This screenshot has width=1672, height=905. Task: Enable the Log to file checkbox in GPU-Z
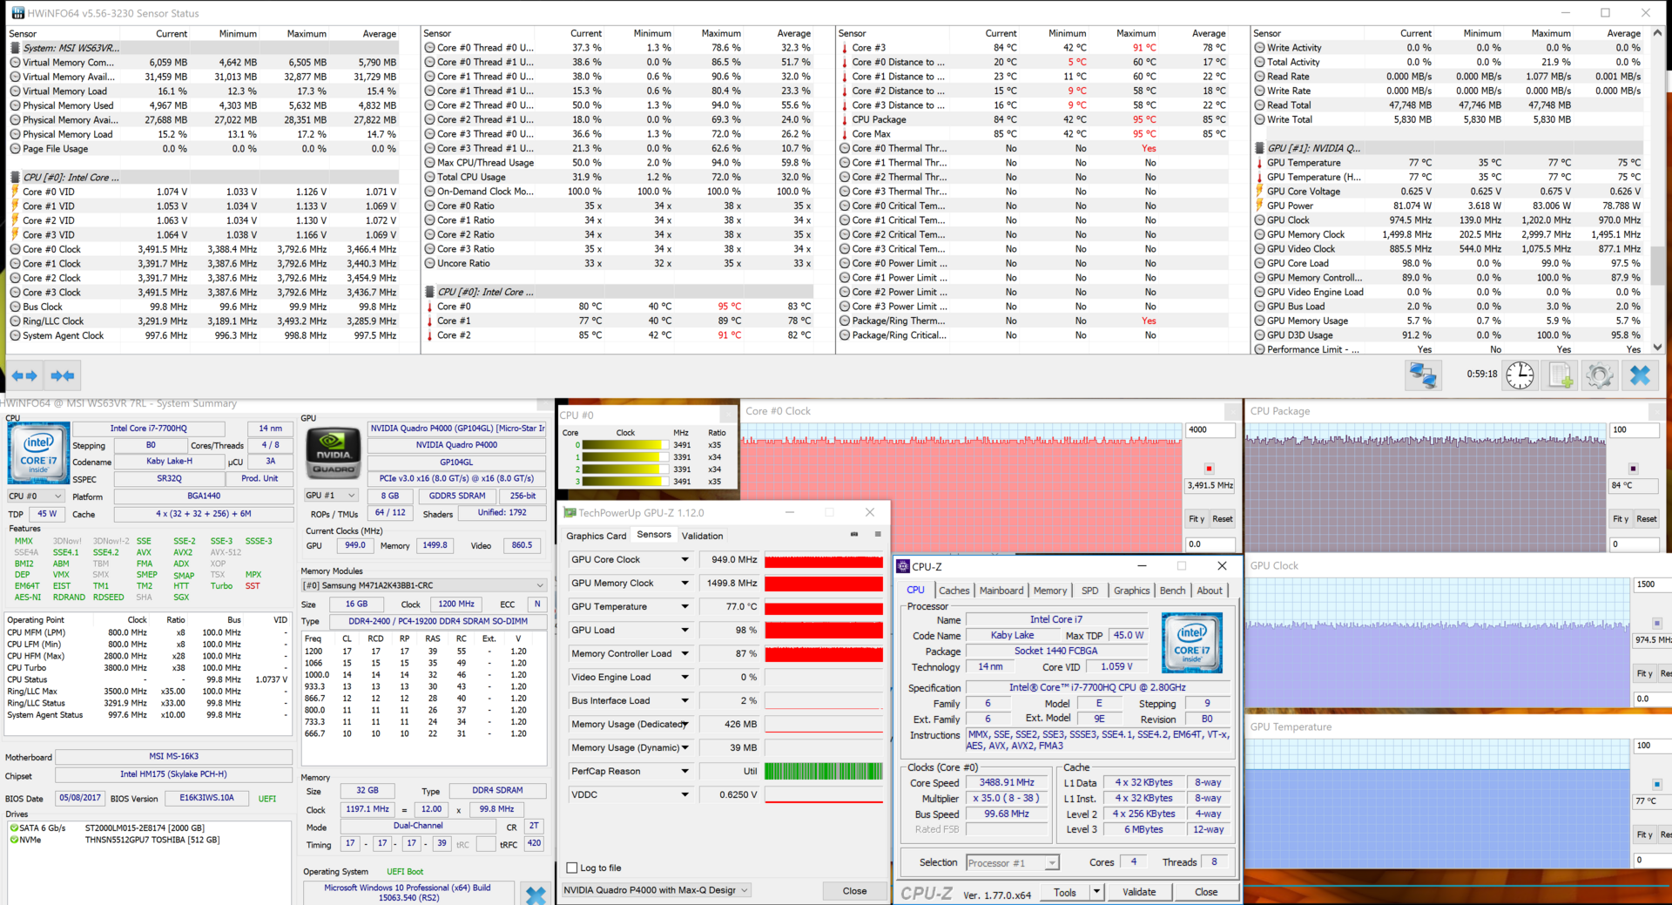(x=572, y=868)
